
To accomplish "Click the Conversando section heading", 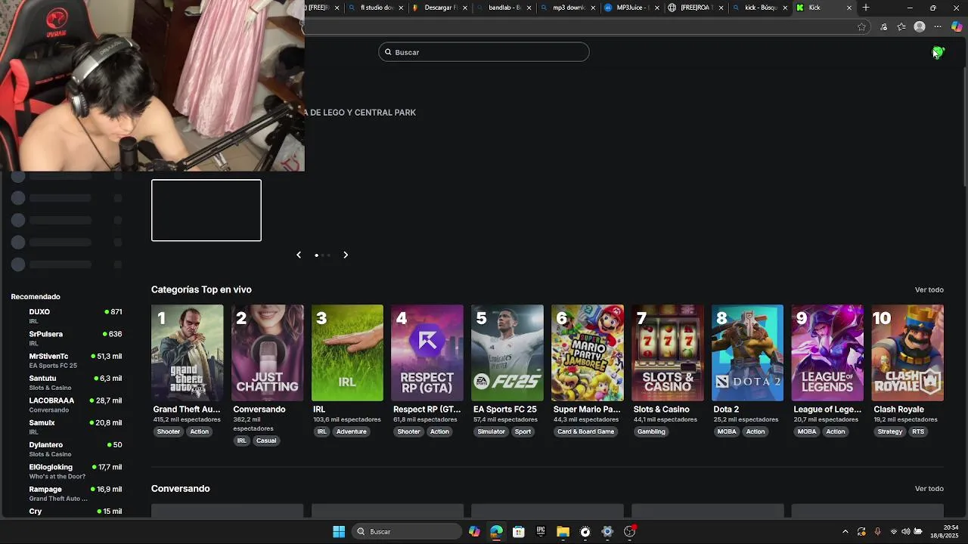I will 180,489.
